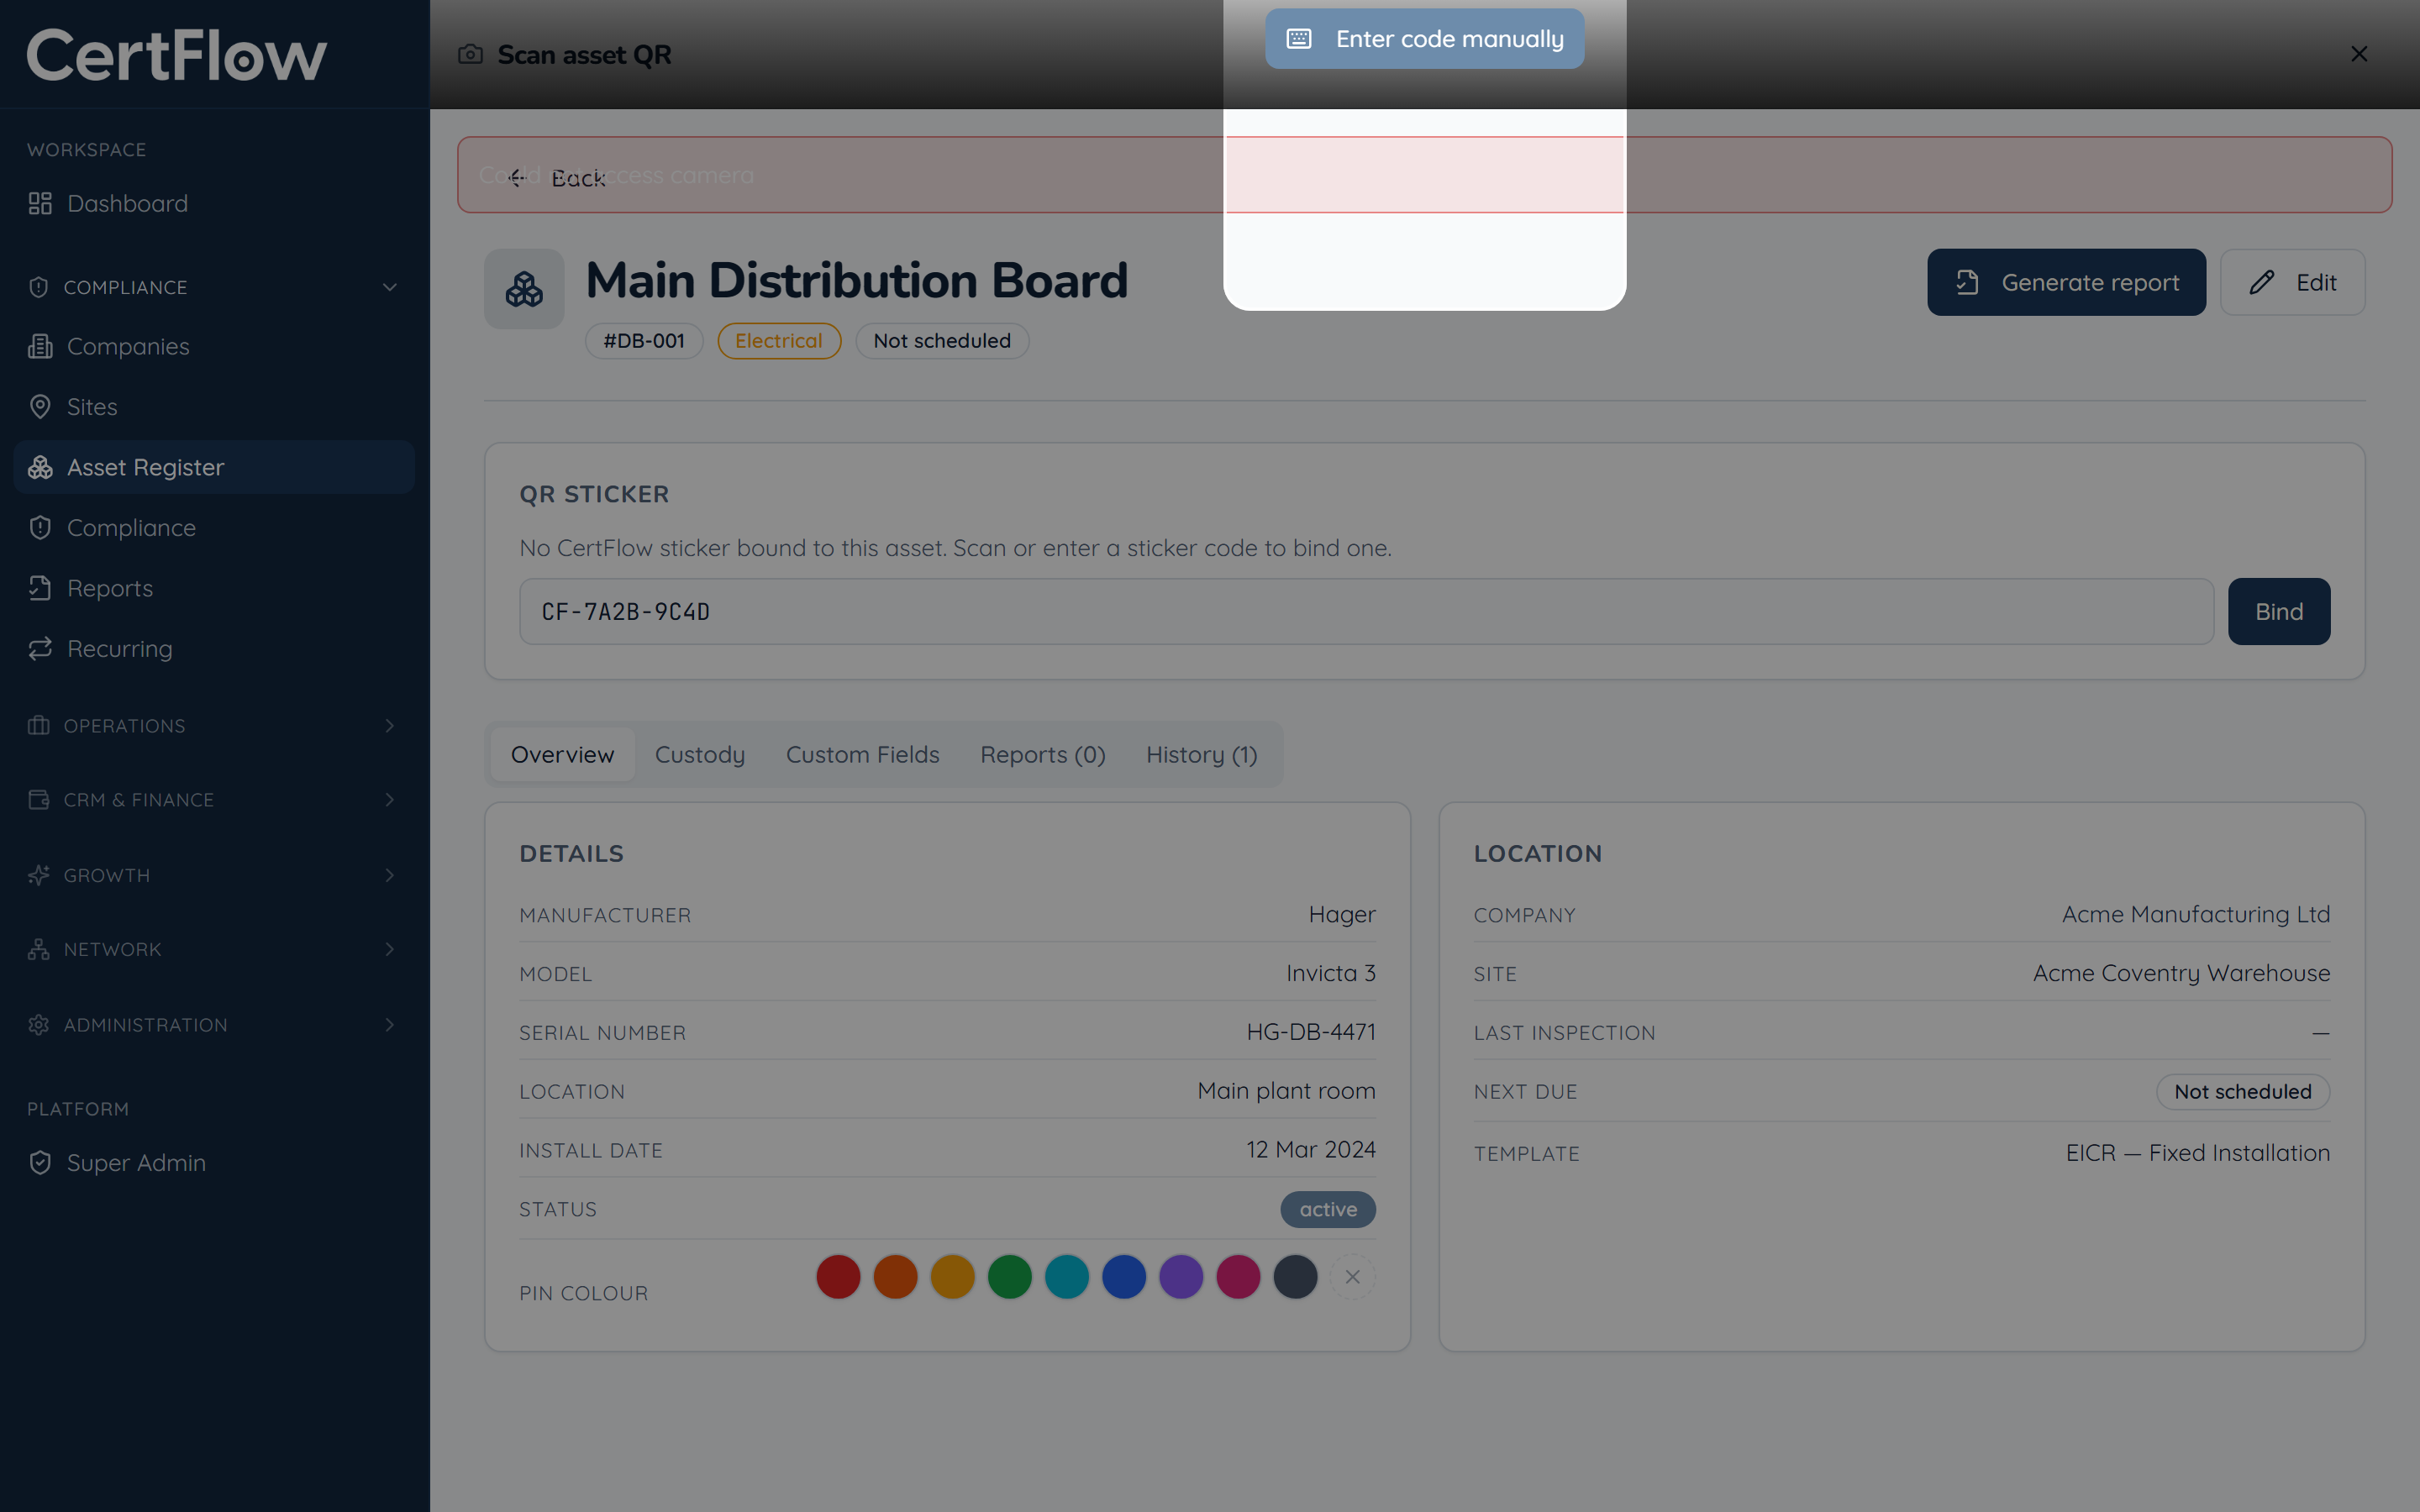The image size is (2420, 1512).
Task: Click the Generate report button
Action: click(2066, 283)
